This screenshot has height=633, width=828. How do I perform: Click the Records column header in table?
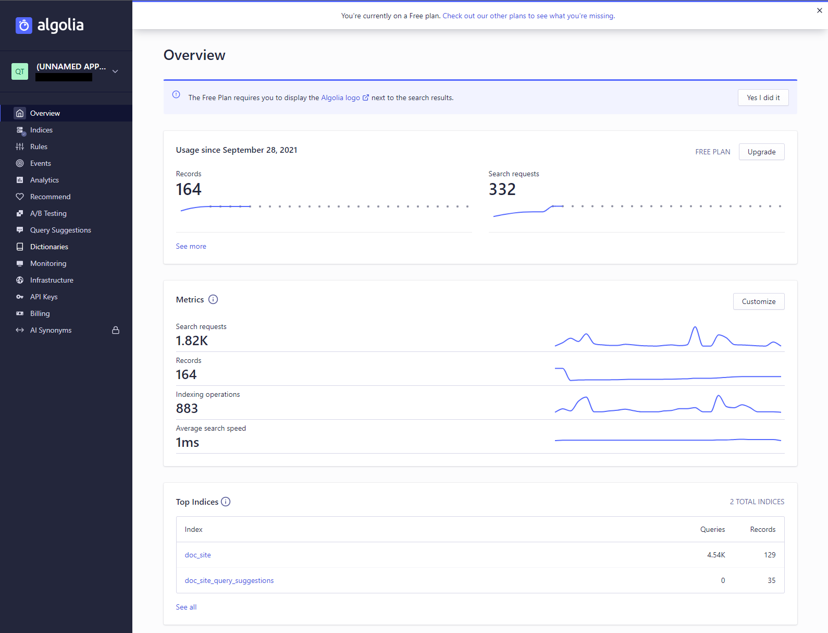(x=762, y=529)
